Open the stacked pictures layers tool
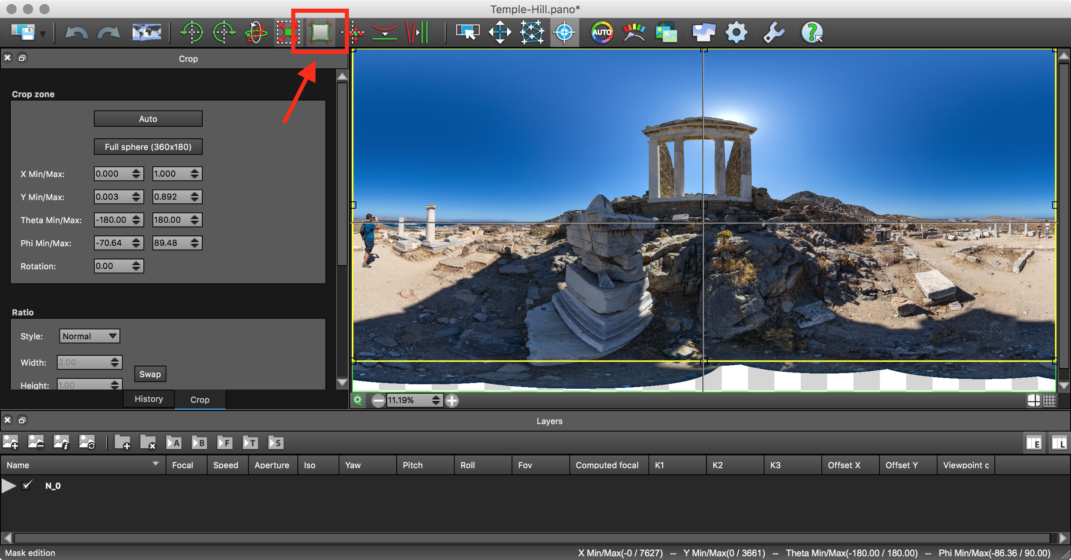This screenshot has width=1071, height=560. point(666,32)
